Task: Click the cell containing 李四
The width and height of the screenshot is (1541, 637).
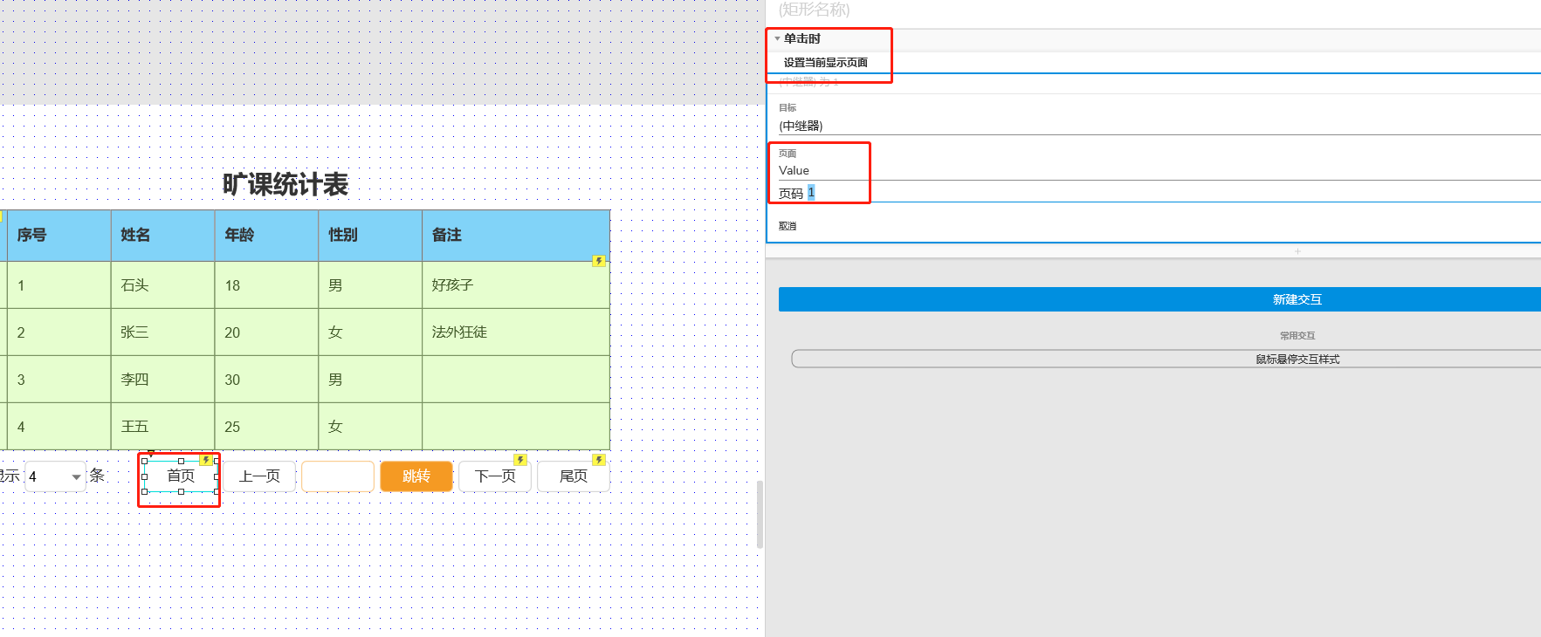Action: [162, 380]
